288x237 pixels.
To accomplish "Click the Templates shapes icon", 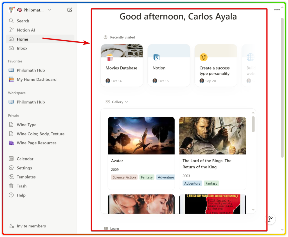I will click(11, 177).
